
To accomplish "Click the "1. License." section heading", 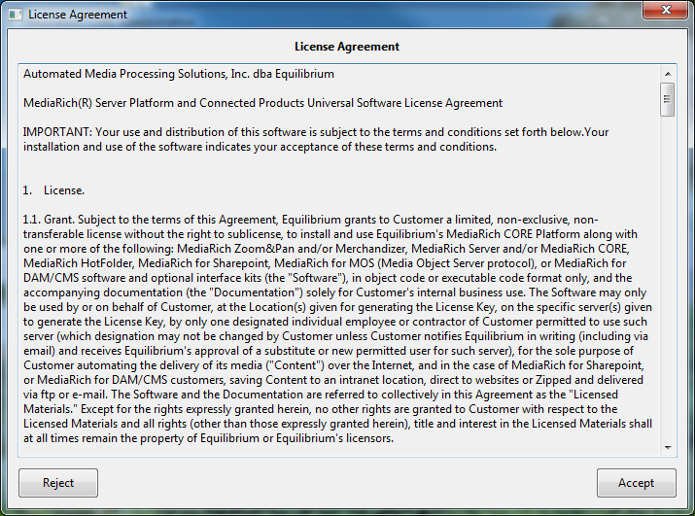I will [53, 190].
